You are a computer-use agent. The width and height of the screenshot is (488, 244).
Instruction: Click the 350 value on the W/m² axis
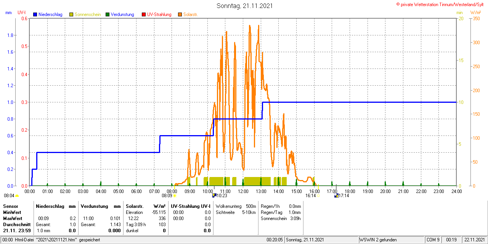[476, 18]
